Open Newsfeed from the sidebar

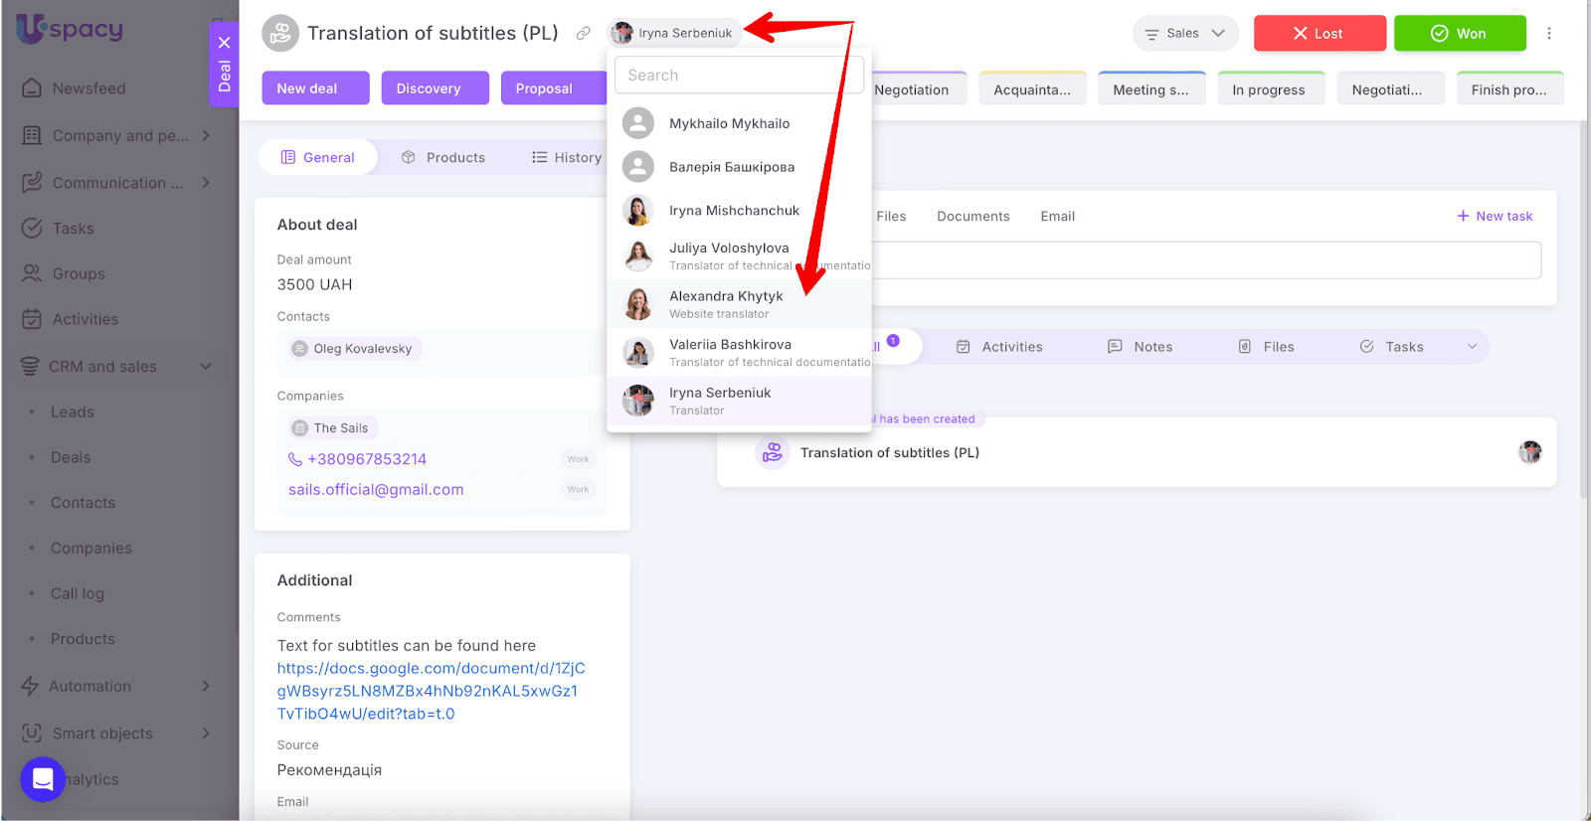pos(88,88)
